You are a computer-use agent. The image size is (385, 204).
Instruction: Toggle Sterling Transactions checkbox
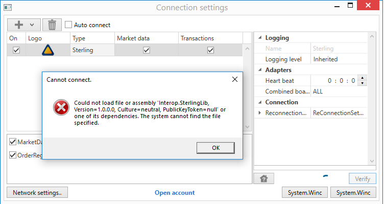210,50
